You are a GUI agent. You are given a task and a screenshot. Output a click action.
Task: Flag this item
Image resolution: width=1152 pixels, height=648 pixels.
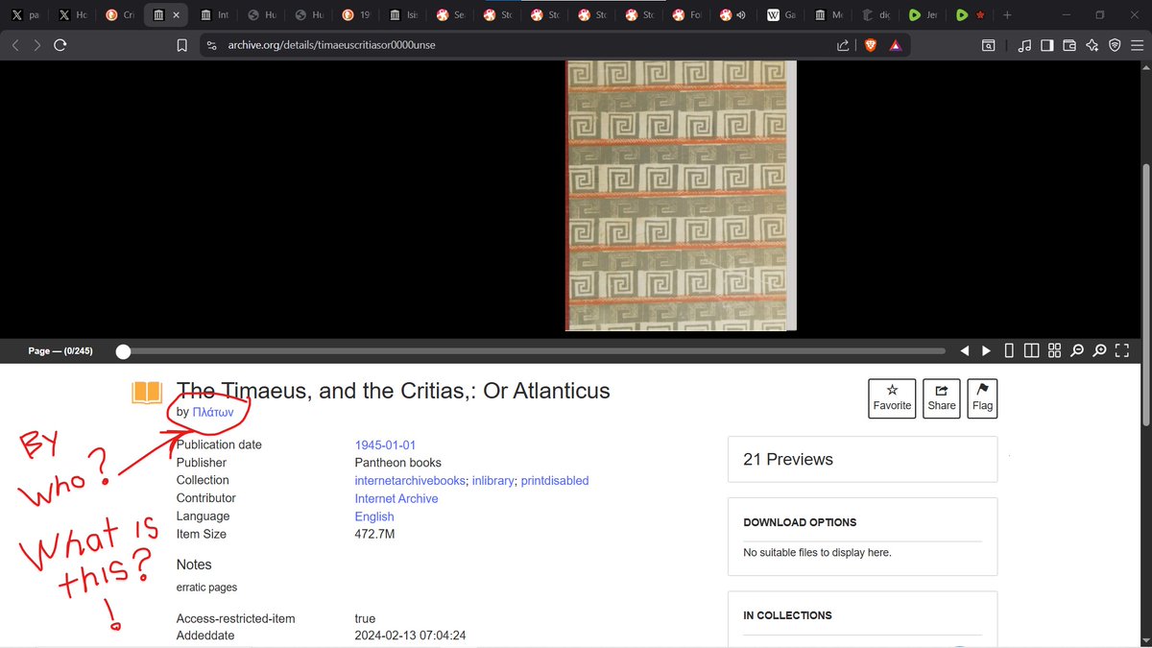pyautogui.click(x=982, y=397)
